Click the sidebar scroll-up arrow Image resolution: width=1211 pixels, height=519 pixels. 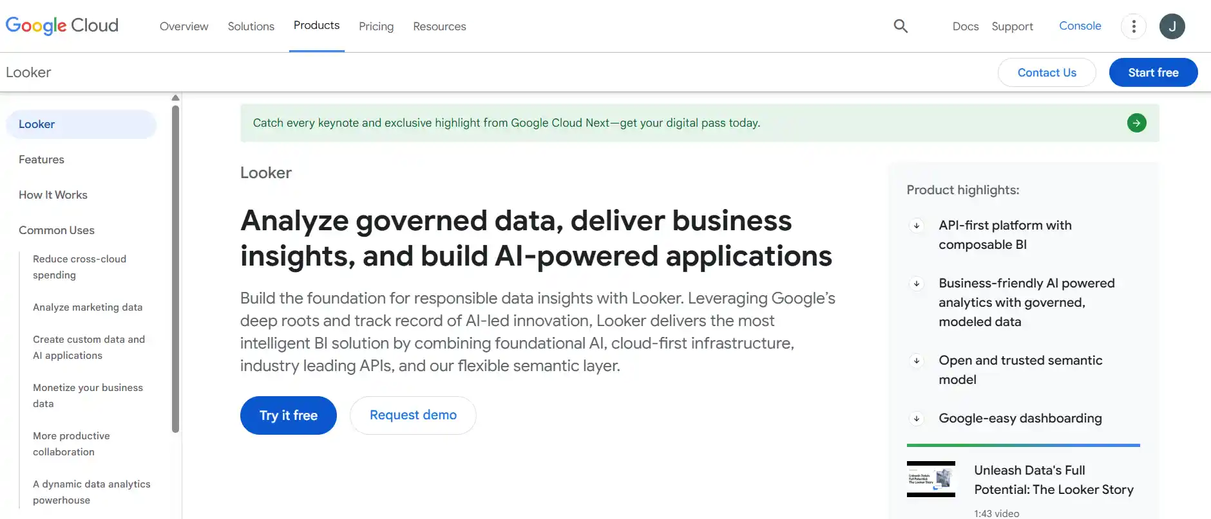175,98
